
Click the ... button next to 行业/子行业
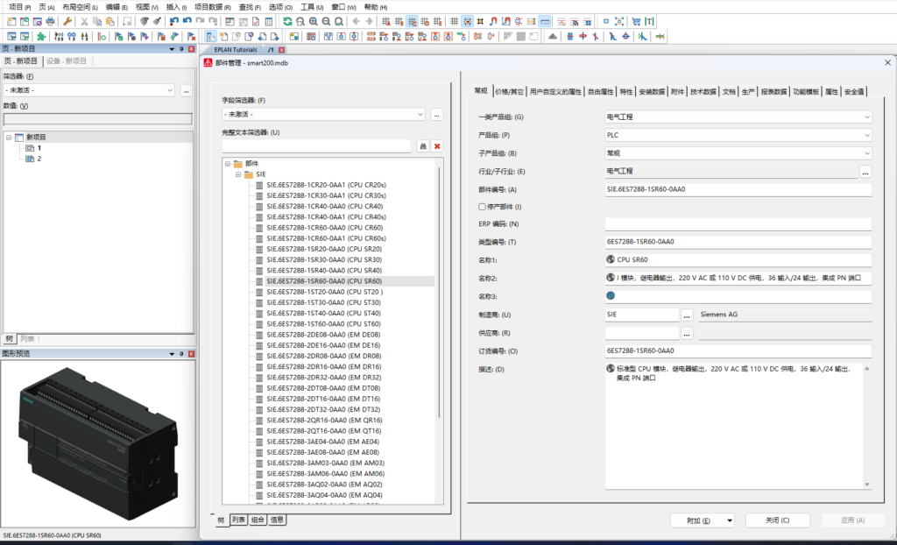point(865,172)
